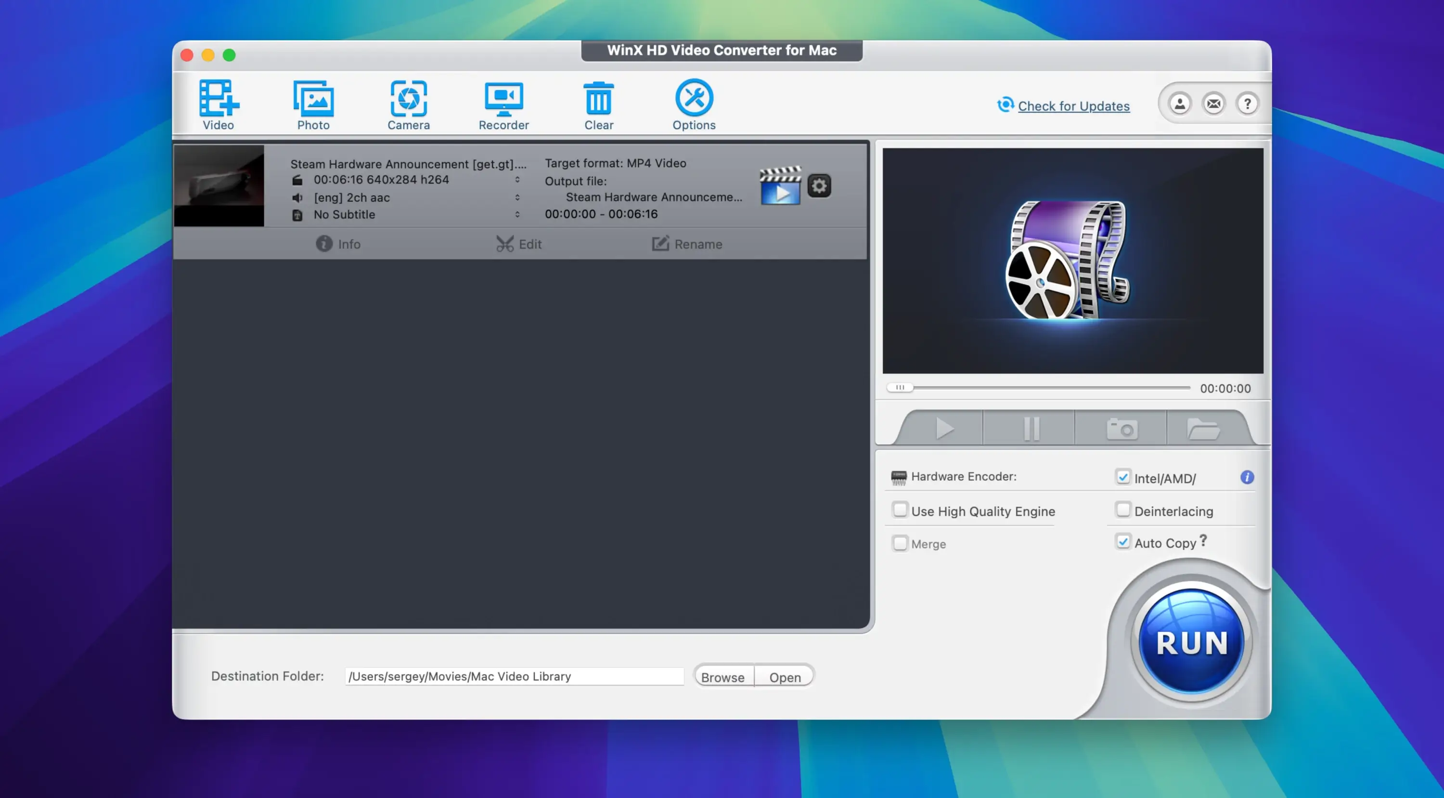Click the preview area with film reel
Viewport: 1444px width, 798px height.
point(1072,261)
